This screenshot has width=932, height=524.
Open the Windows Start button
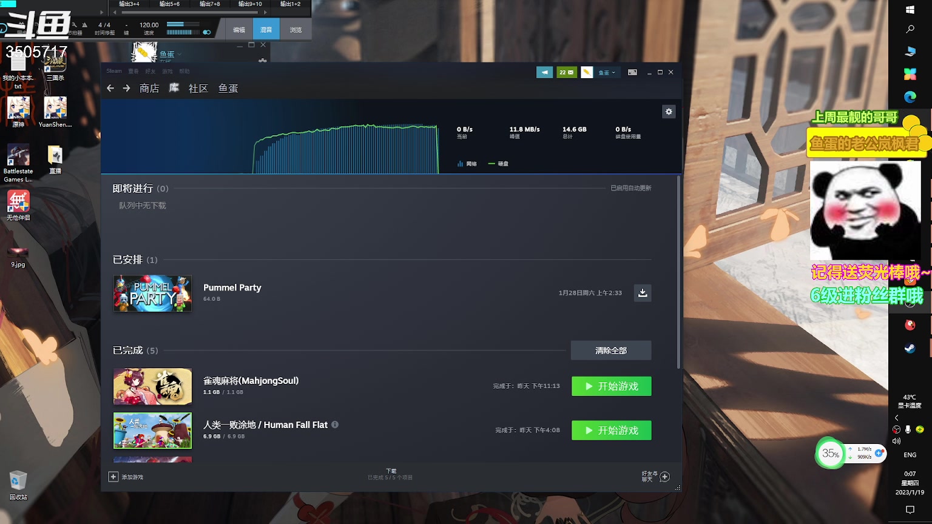click(x=910, y=10)
